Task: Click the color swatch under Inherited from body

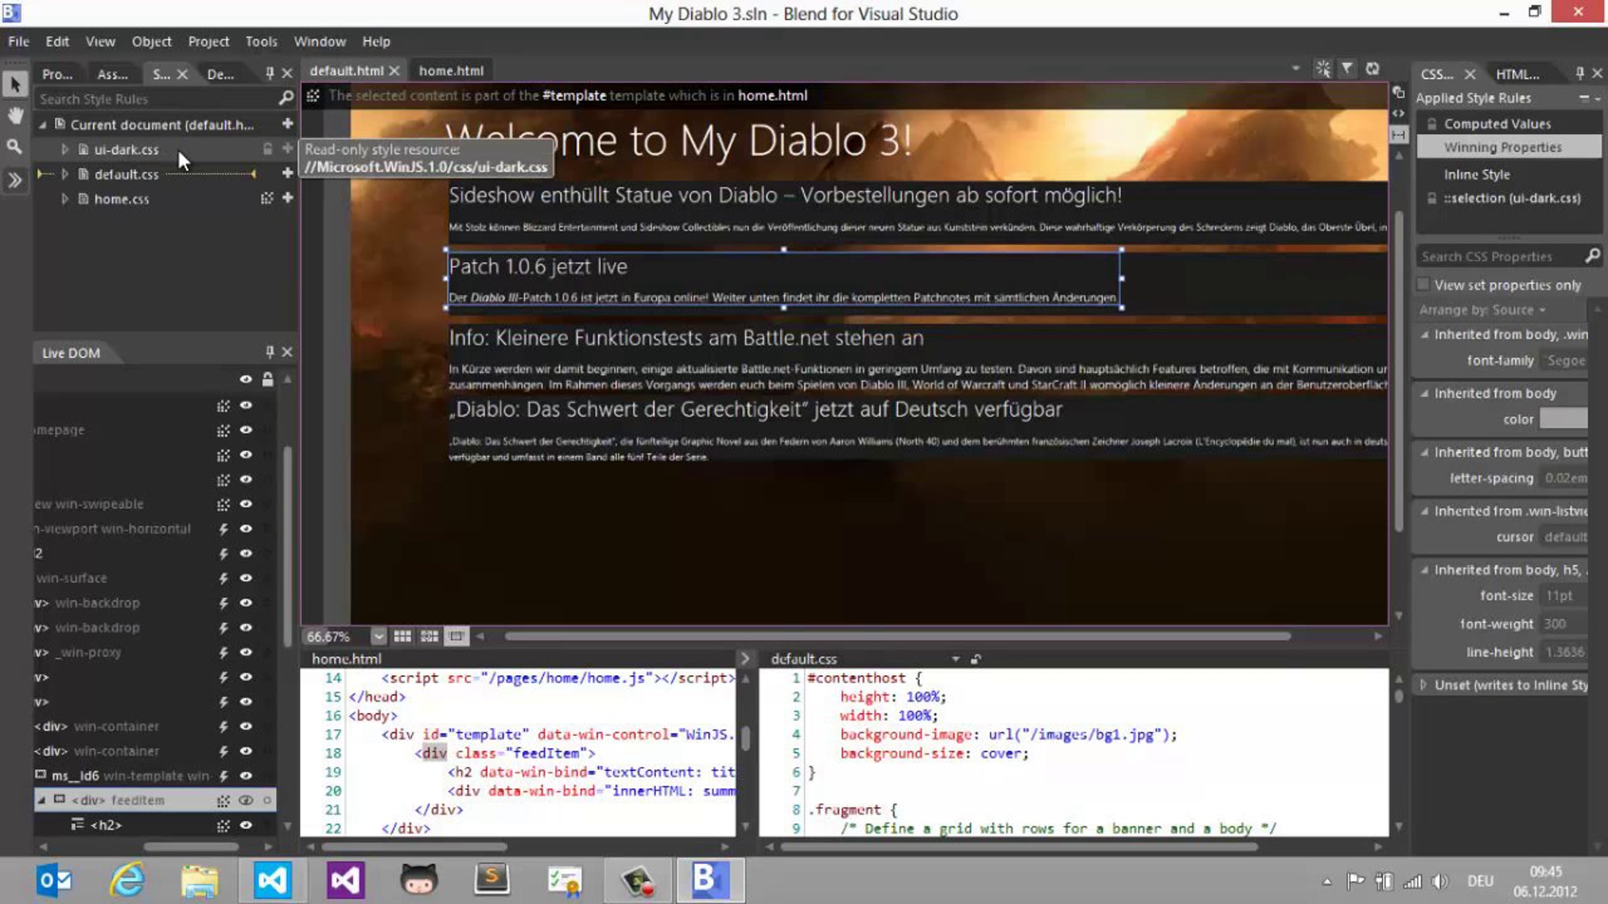Action: (1563, 419)
